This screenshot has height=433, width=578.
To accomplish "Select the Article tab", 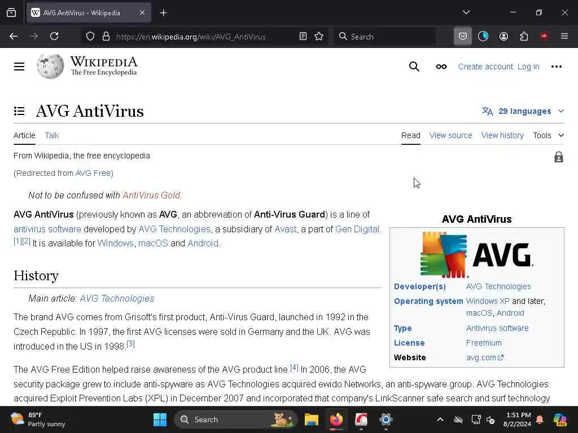I will [x=24, y=135].
